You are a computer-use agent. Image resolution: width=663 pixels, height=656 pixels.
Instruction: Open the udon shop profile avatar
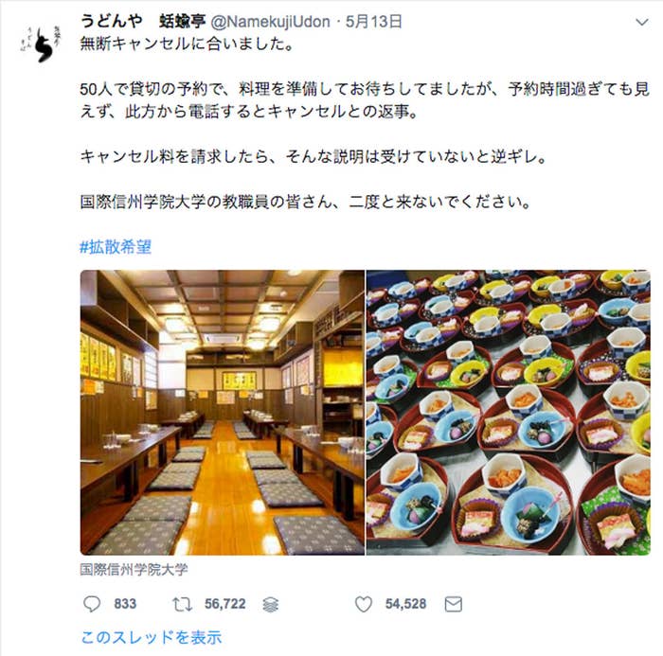[x=39, y=44]
